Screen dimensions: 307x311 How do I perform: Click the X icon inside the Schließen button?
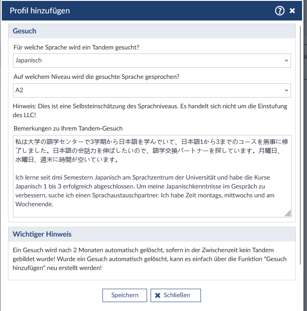coord(158,295)
